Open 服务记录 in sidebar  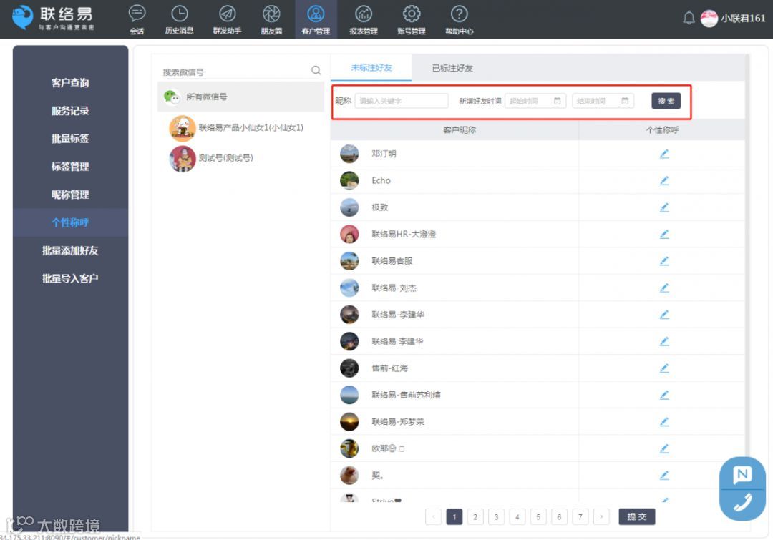[x=70, y=111]
